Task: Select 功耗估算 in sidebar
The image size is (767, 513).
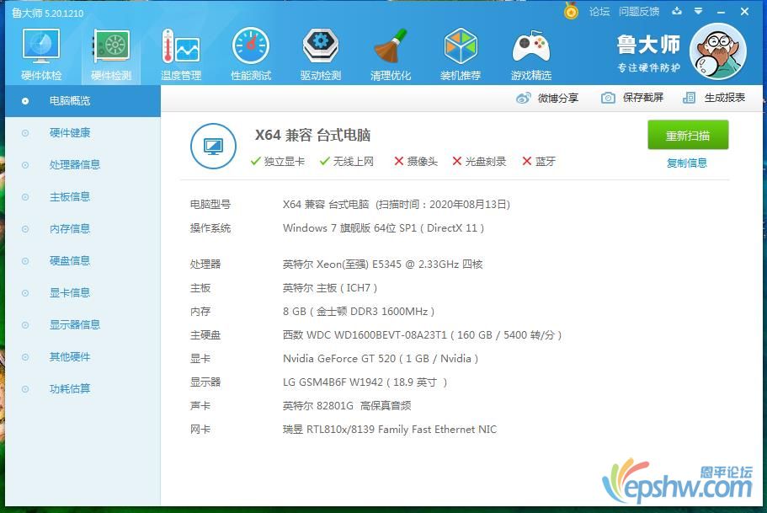Action: pyautogui.click(x=83, y=388)
